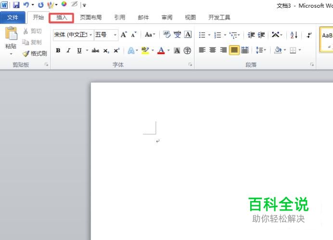The height and width of the screenshot is (240, 333).
Task: Open the font size dropdown 五号
Action: click(106, 35)
